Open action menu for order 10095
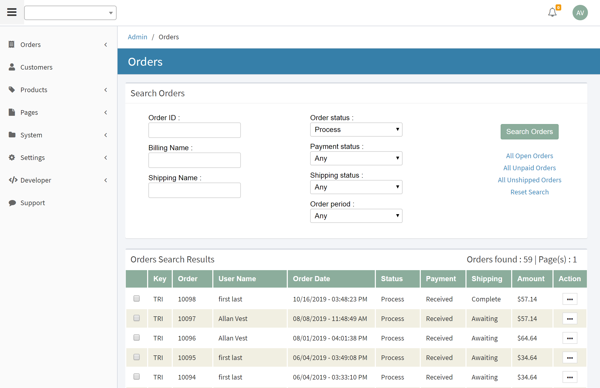This screenshot has width=600, height=388. click(570, 358)
